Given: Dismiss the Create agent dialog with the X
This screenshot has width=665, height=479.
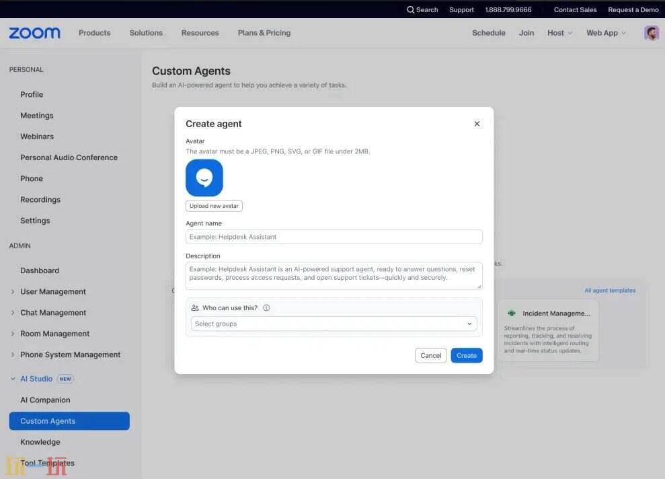Looking at the screenshot, I should (x=477, y=124).
